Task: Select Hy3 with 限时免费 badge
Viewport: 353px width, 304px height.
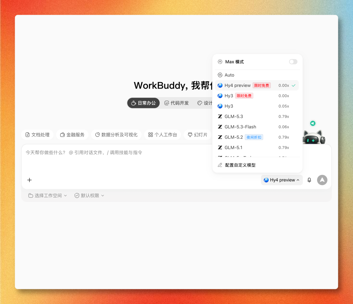Action: 257,96
